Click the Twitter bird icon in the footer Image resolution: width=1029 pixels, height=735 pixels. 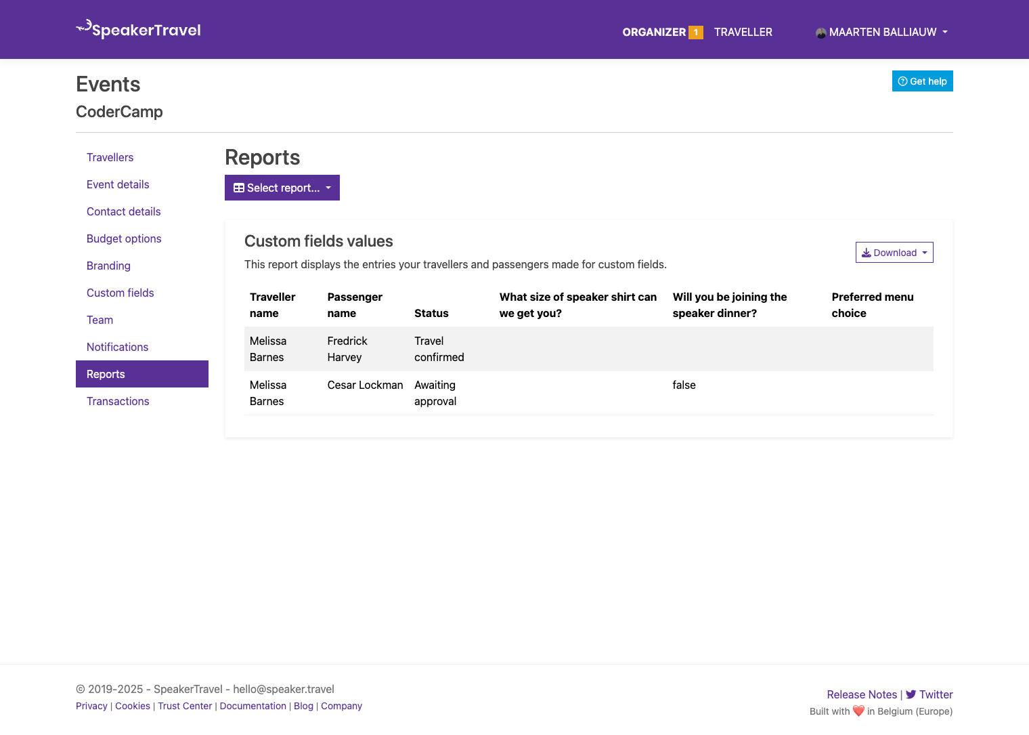(x=911, y=694)
